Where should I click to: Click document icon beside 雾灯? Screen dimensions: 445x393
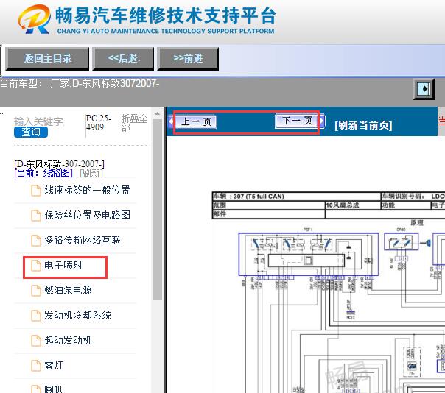tap(36, 365)
